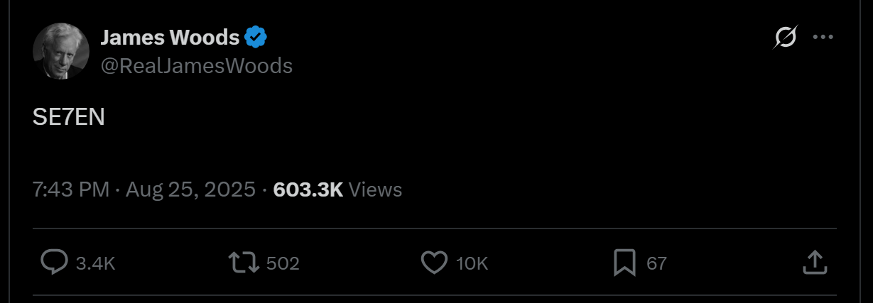The height and width of the screenshot is (303, 873).
Task: Click the Aug 25, 2025 date
Action: pyautogui.click(x=190, y=189)
